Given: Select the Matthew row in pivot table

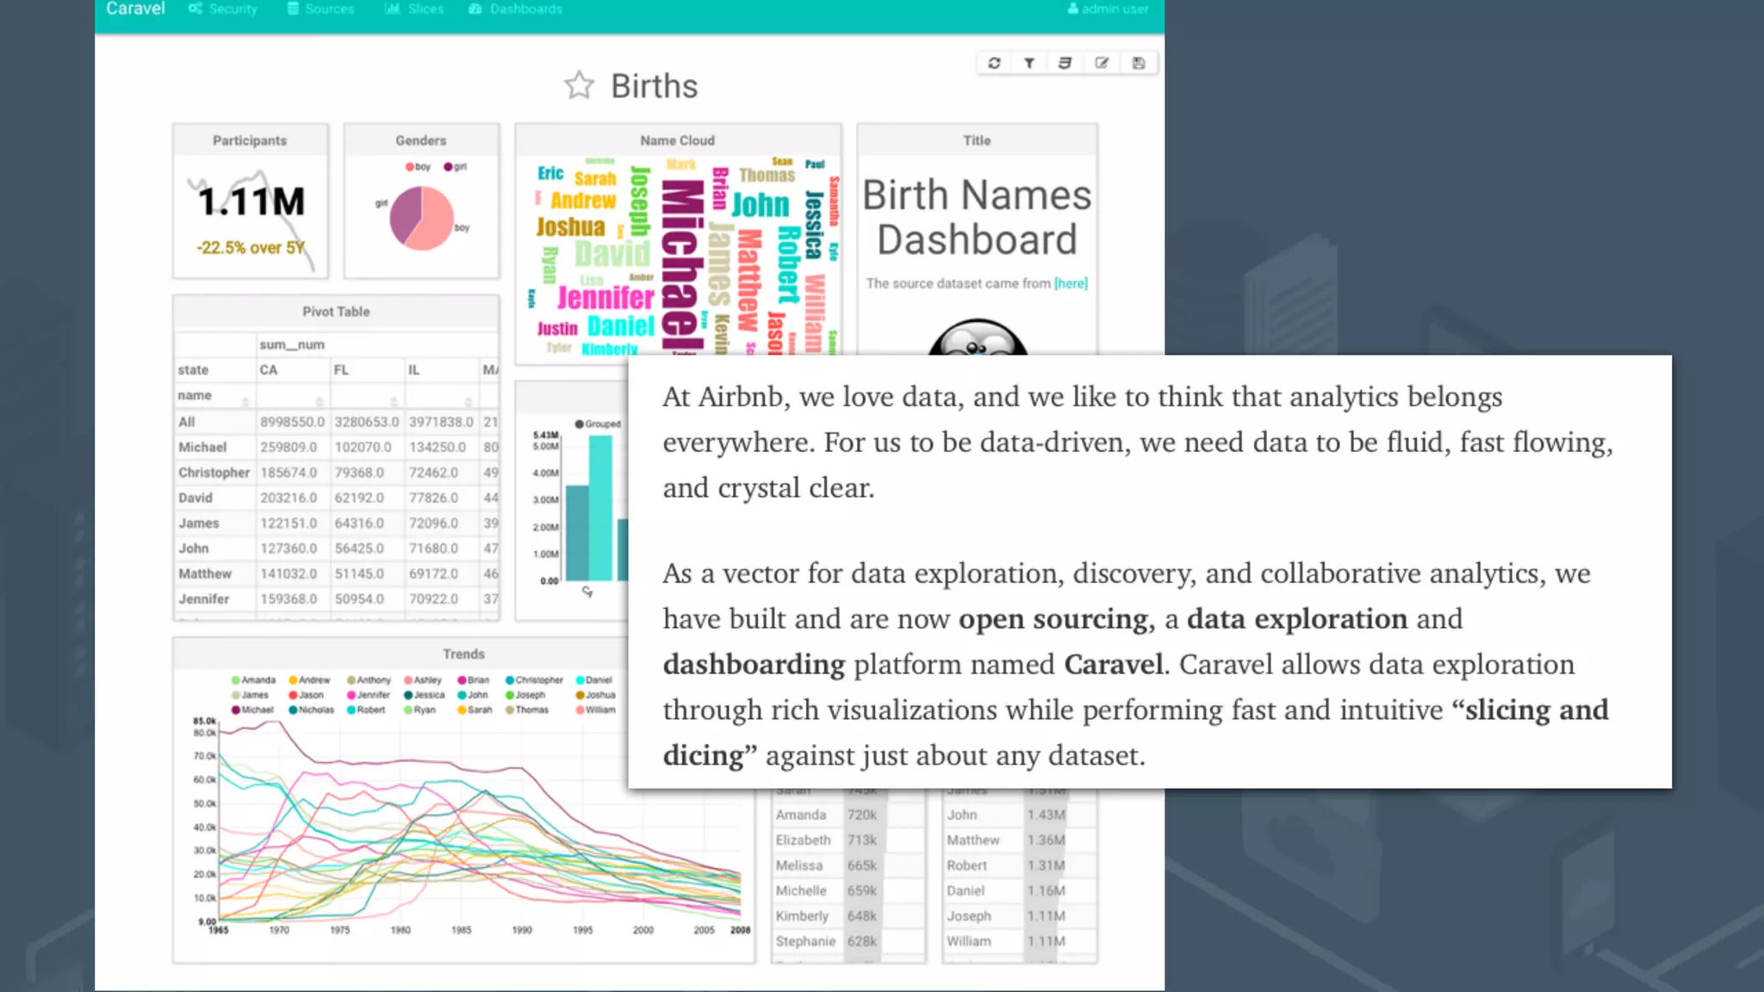Looking at the screenshot, I should (336, 573).
